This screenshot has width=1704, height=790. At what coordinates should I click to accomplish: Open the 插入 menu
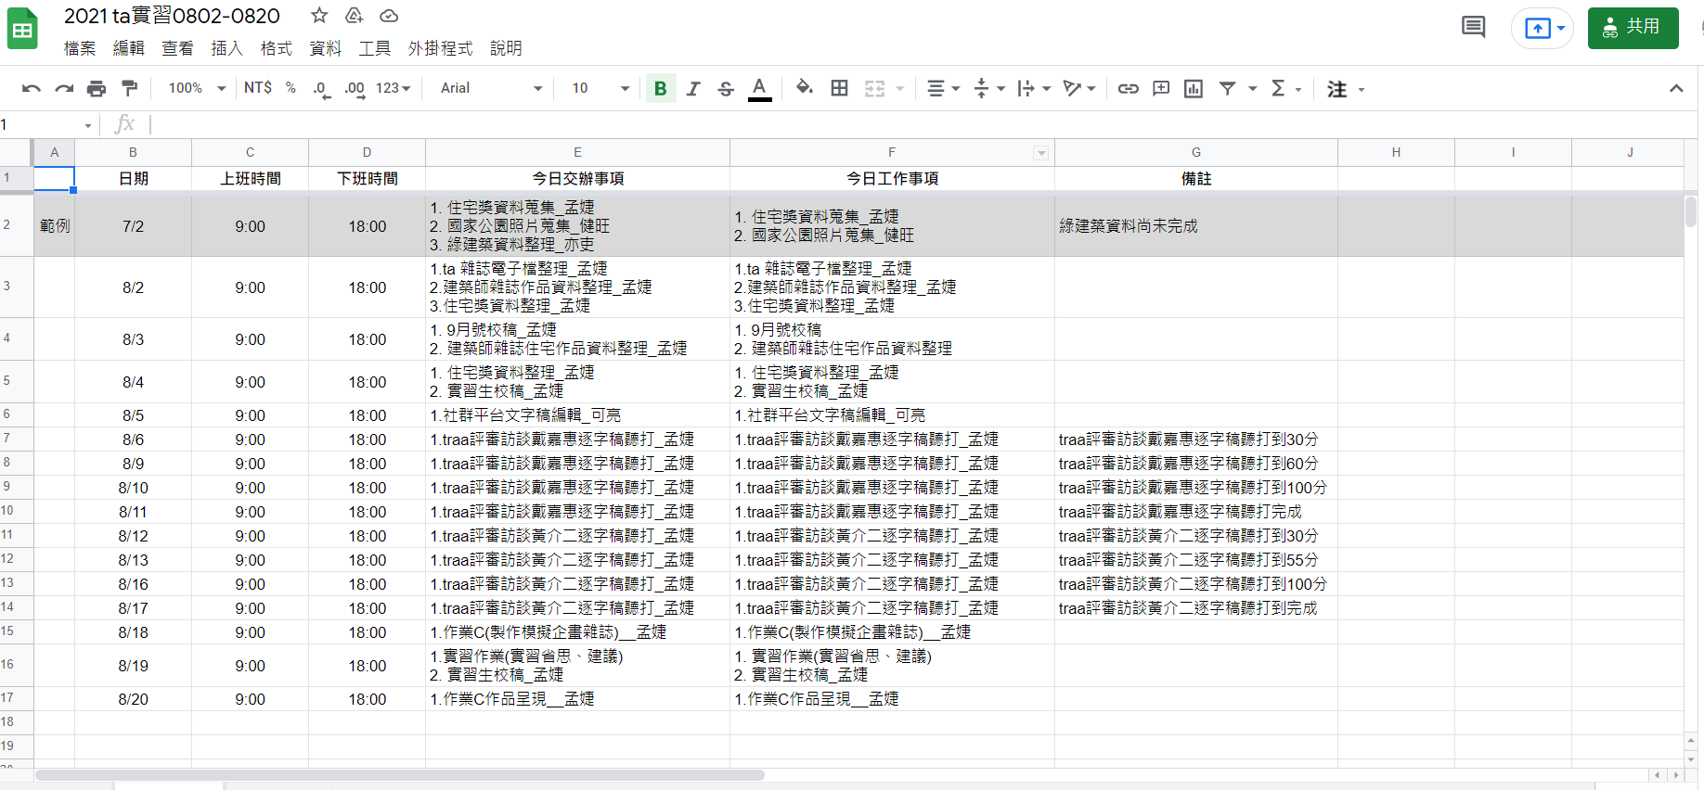[x=226, y=48]
